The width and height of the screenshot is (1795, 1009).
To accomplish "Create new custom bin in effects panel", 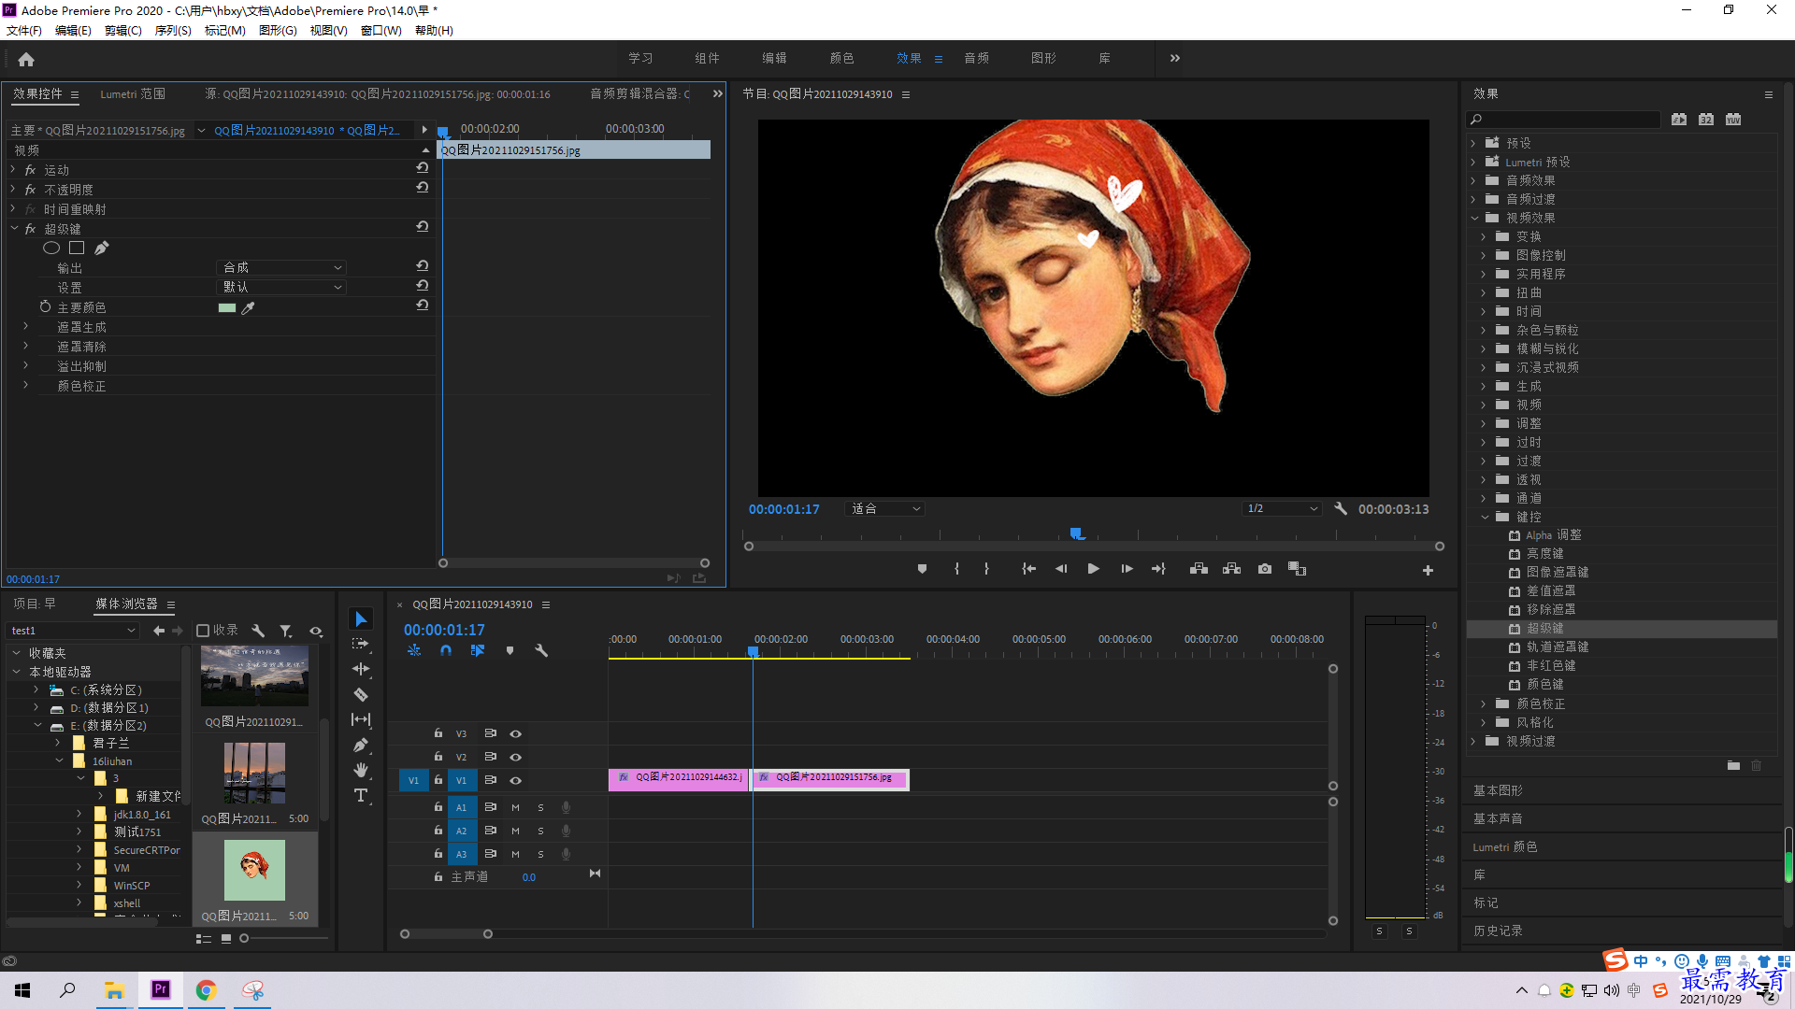I will click(1733, 766).
